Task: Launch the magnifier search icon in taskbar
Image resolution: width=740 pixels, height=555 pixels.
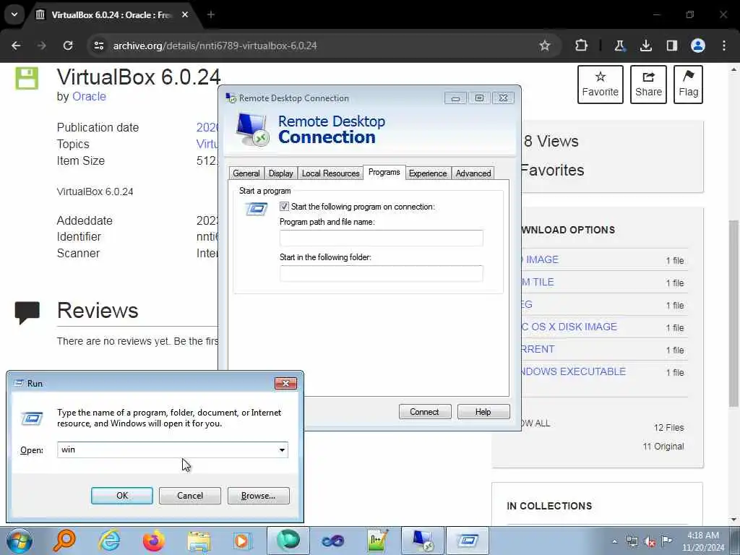Action: pyautogui.click(x=64, y=541)
